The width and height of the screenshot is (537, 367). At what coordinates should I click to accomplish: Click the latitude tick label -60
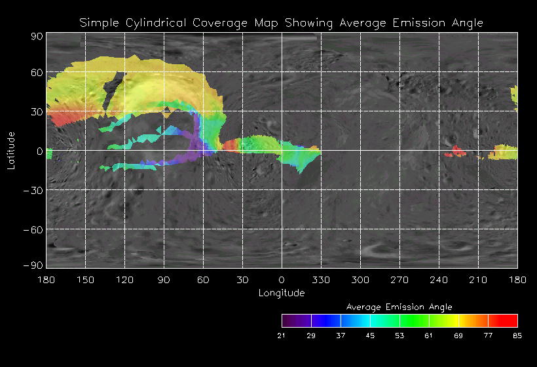[34, 229]
